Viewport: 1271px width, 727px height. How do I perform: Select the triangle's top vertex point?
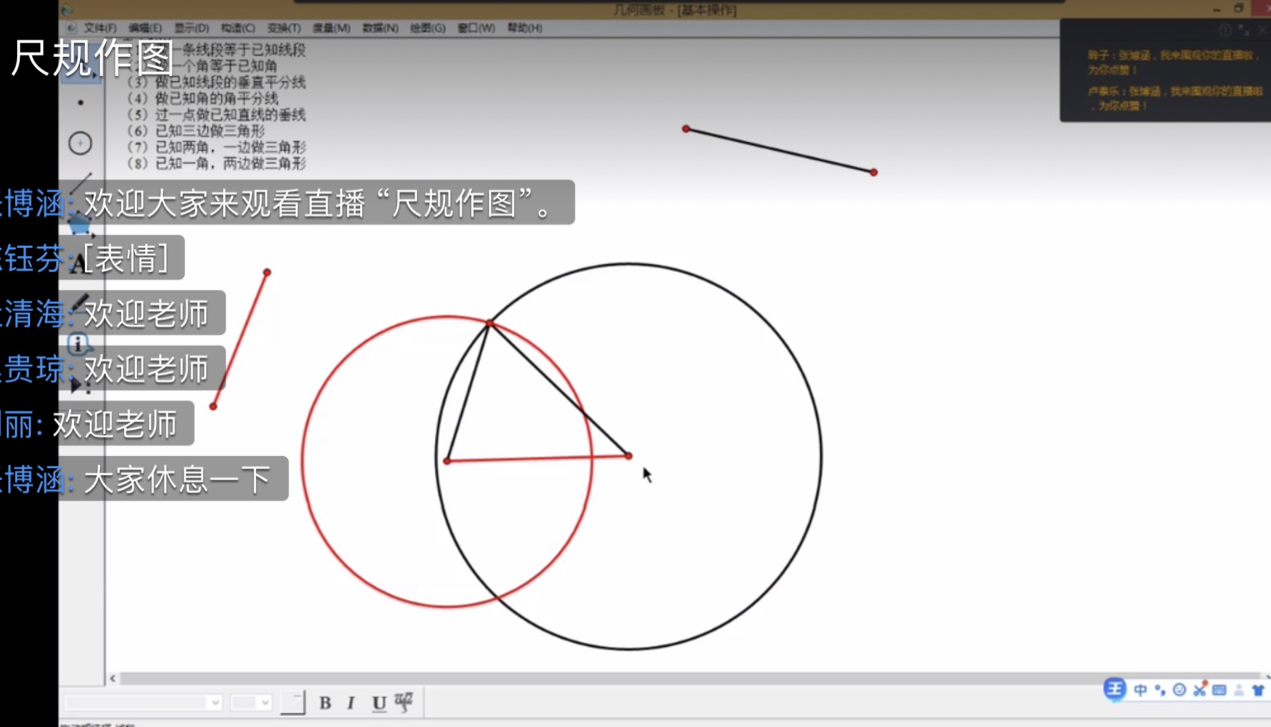(489, 323)
